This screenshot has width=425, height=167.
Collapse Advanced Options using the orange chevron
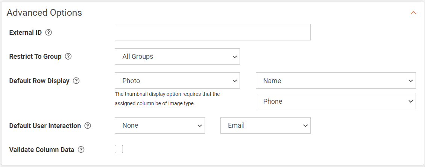pyautogui.click(x=413, y=13)
